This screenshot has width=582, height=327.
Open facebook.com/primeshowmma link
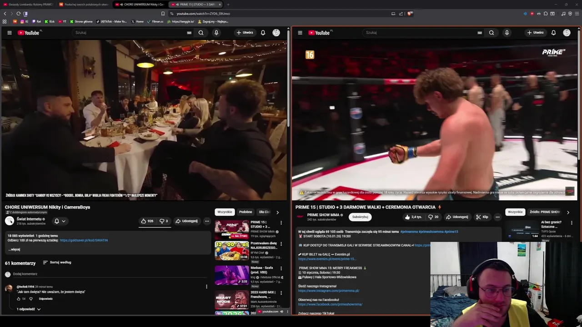click(330, 304)
